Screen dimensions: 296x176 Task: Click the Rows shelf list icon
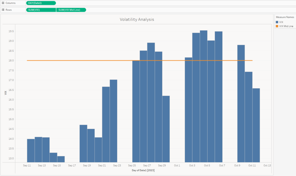3,10
